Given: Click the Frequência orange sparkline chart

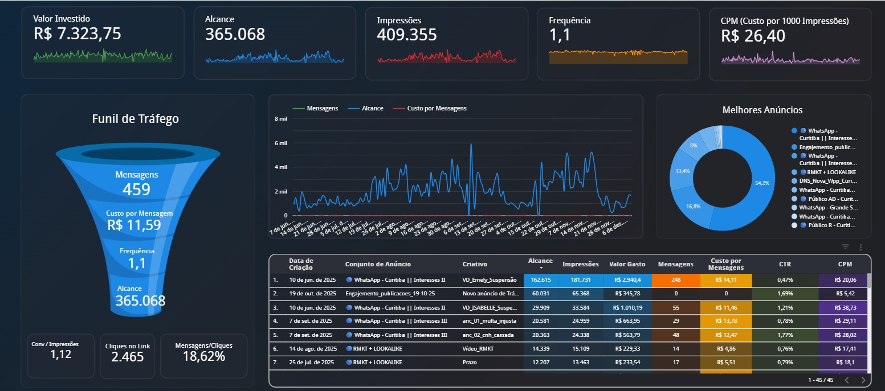Looking at the screenshot, I should (x=618, y=56).
